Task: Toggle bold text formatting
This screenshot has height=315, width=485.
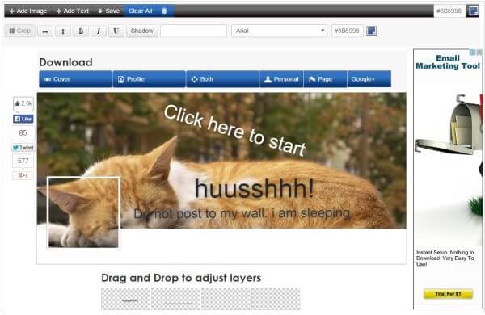Action: pos(81,31)
